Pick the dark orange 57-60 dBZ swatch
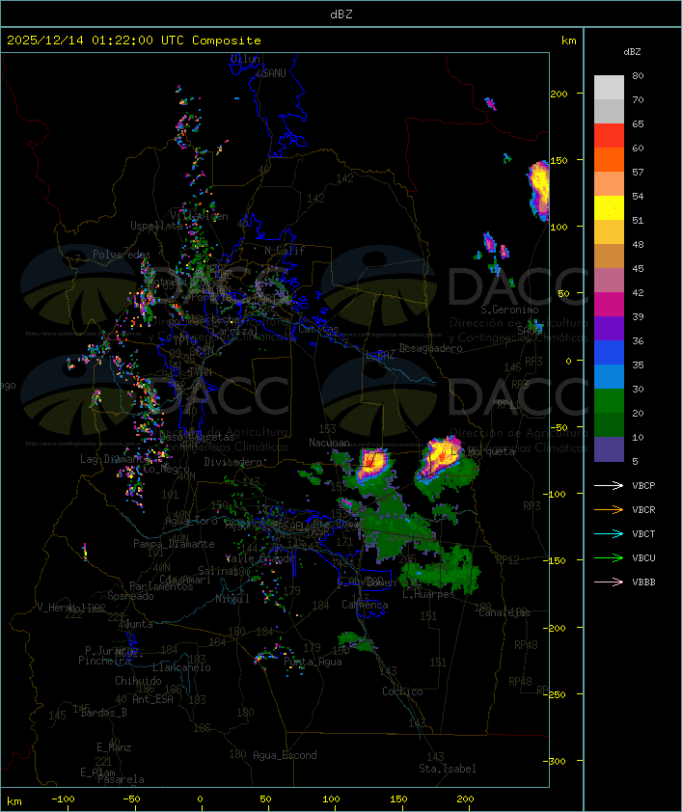 (x=609, y=159)
